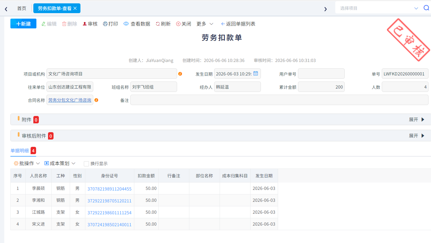Click the 查看数据 eye icon

click(x=126, y=24)
